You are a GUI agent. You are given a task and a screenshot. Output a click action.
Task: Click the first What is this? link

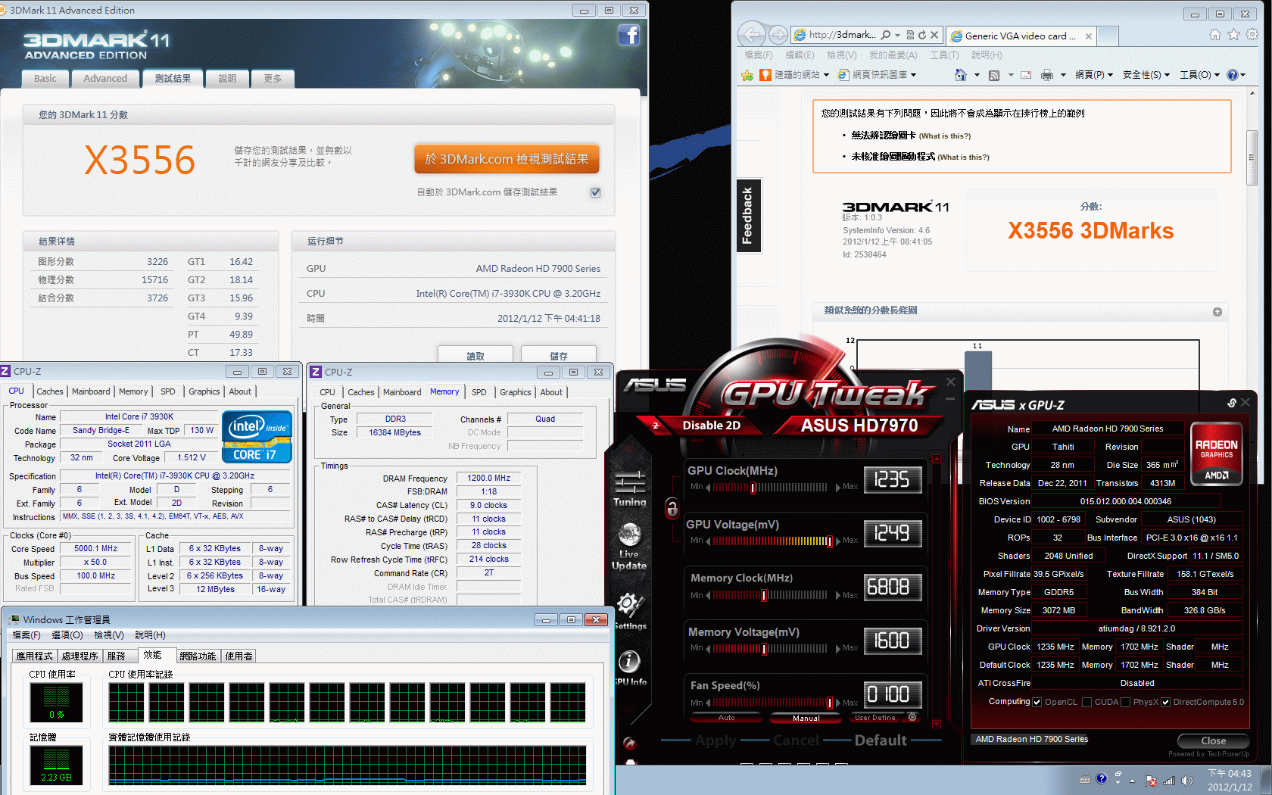click(944, 136)
